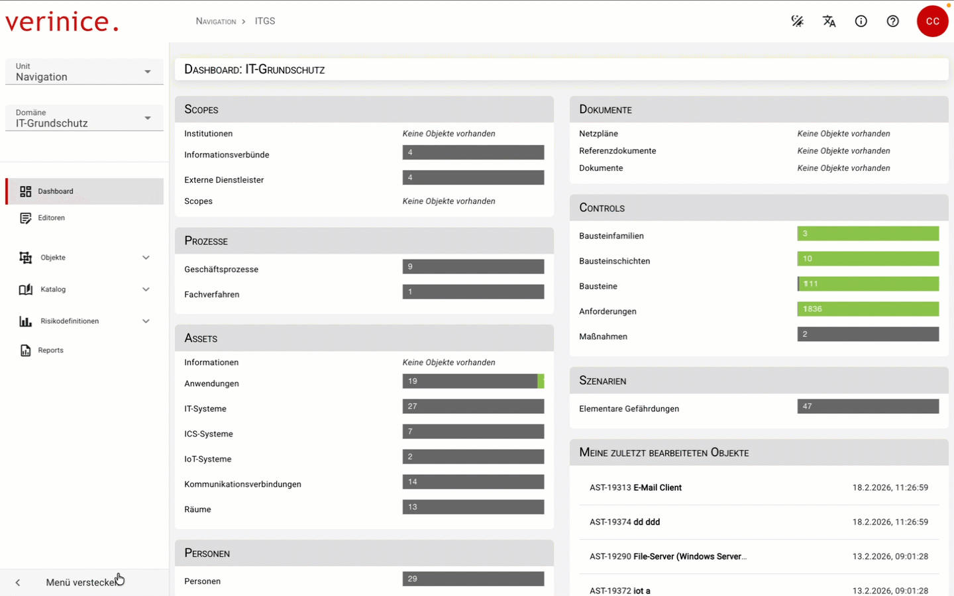Expand the Objekte chevron
The height and width of the screenshot is (596, 954).
coord(146,258)
